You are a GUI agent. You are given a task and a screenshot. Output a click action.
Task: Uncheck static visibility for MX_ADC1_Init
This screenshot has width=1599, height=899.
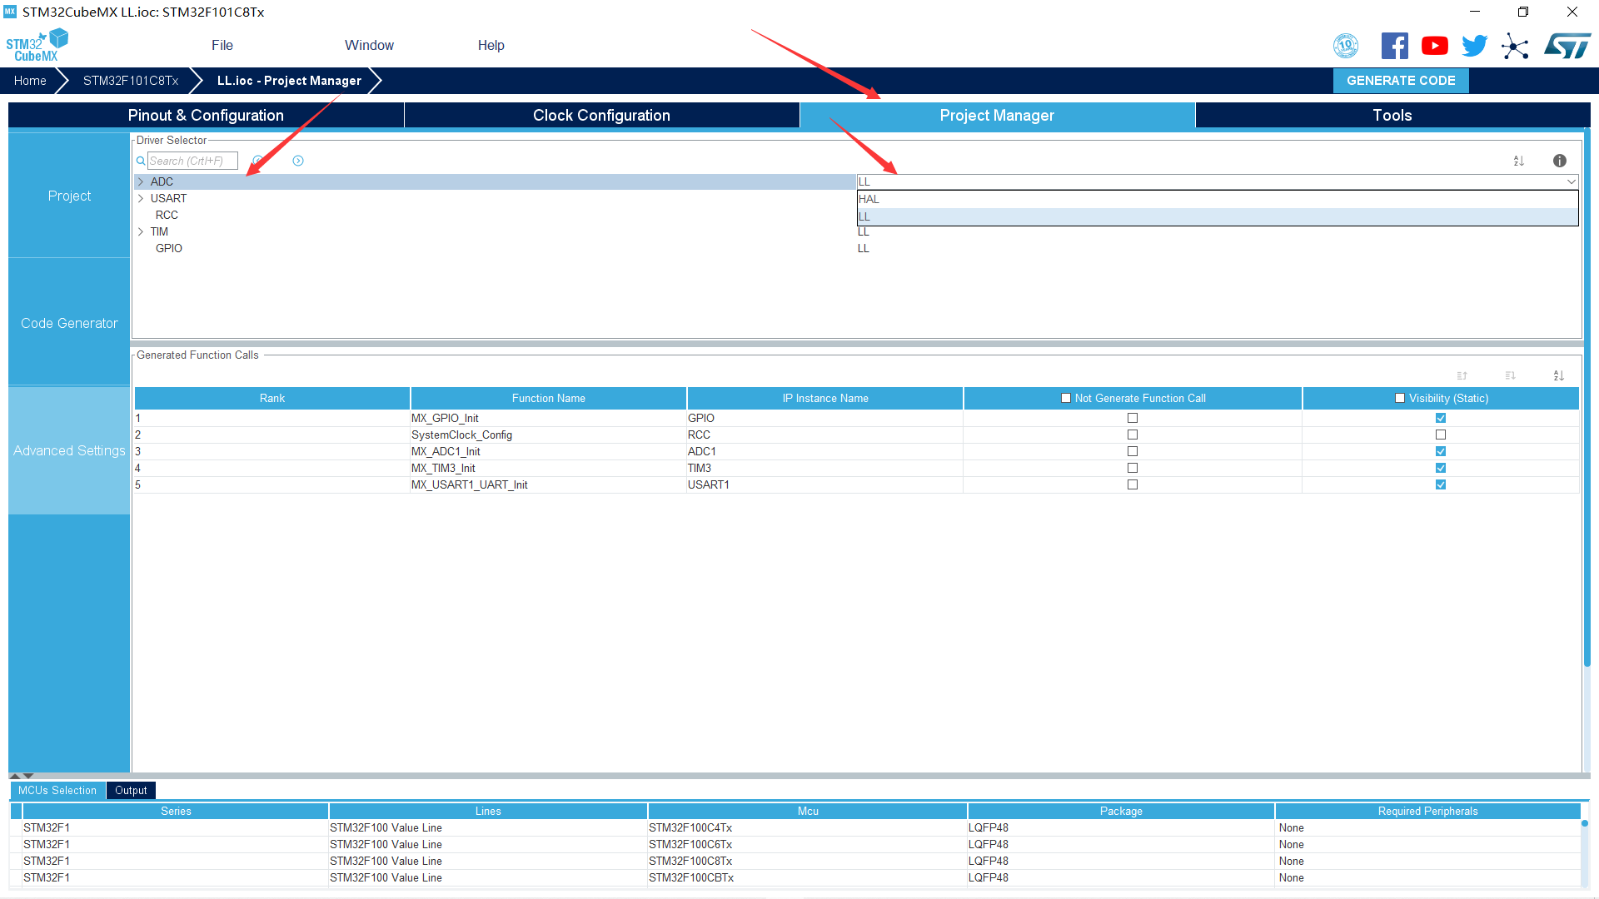(1440, 451)
